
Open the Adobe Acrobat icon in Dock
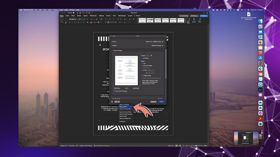tap(260, 118)
